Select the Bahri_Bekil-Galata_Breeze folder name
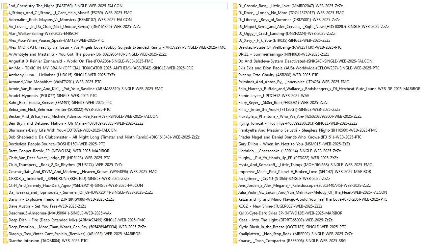 tap(60, 103)
